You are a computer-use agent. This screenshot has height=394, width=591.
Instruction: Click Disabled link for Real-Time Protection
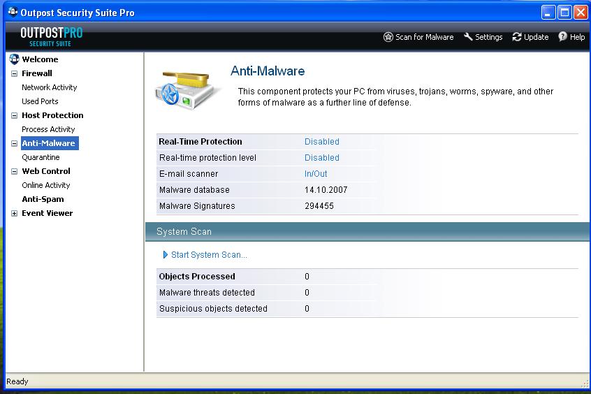[322, 141]
